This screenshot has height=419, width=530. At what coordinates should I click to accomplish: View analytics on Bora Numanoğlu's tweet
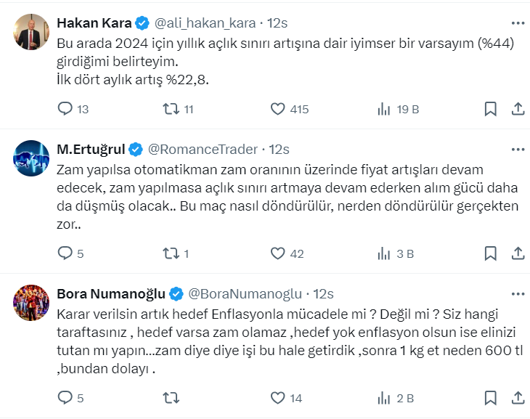point(384,398)
